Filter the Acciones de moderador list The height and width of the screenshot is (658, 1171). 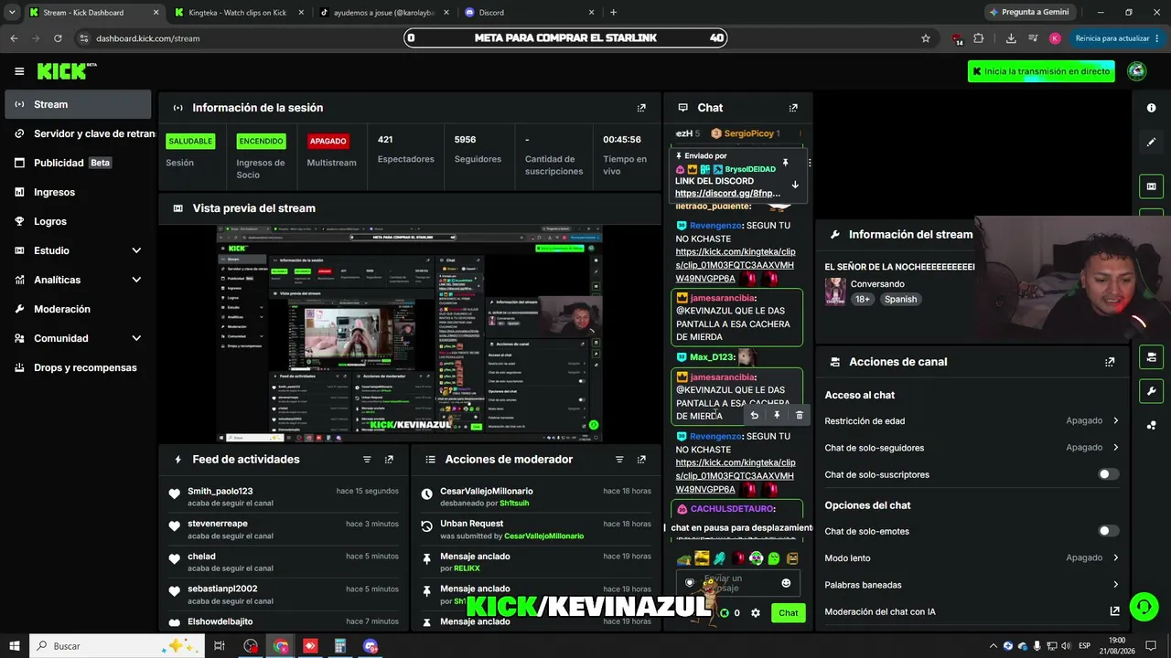click(x=619, y=460)
